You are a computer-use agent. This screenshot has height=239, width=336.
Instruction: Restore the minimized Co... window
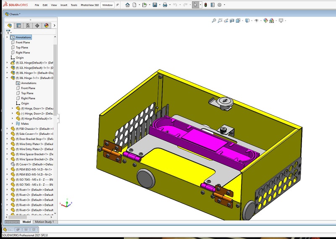(x=18, y=230)
